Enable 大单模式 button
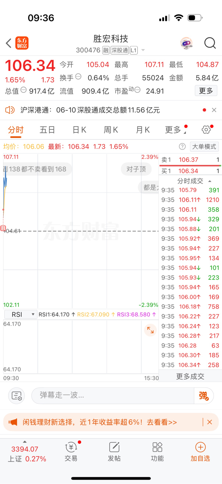Image resolution: width=222 pixels, height=484 pixels. coord(204,147)
